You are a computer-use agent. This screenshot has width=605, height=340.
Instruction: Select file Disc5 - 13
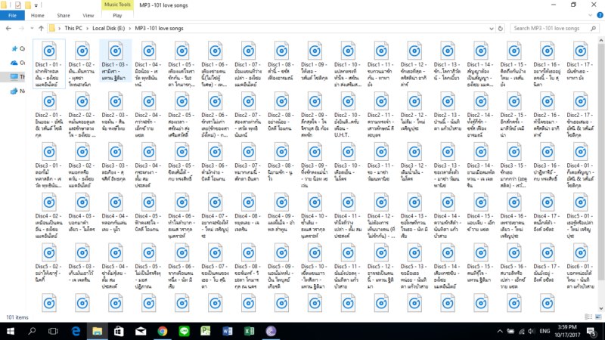point(414,267)
